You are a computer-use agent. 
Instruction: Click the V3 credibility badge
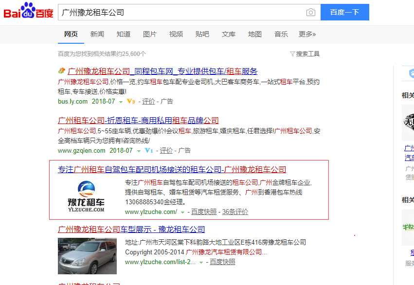(131, 101)
